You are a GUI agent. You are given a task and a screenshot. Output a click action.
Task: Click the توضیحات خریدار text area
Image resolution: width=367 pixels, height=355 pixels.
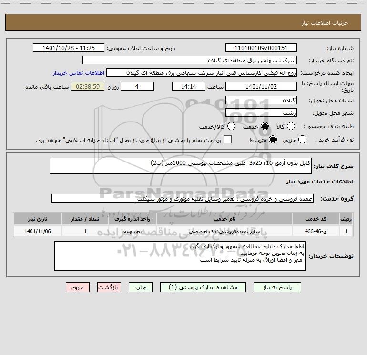pyautogui.click(x=180, y=256)
